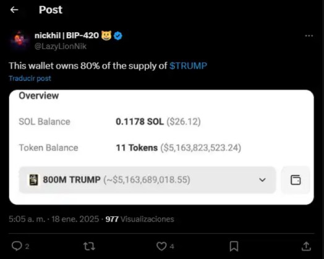
Task: Open the three-dot more options menu
Action: (x=309, y=36)
